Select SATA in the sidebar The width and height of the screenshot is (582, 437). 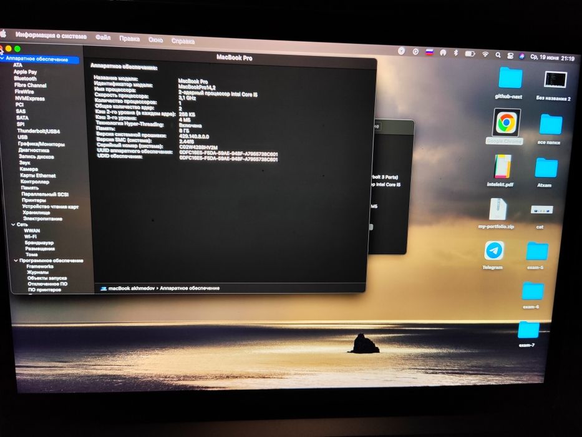(22, 118)
